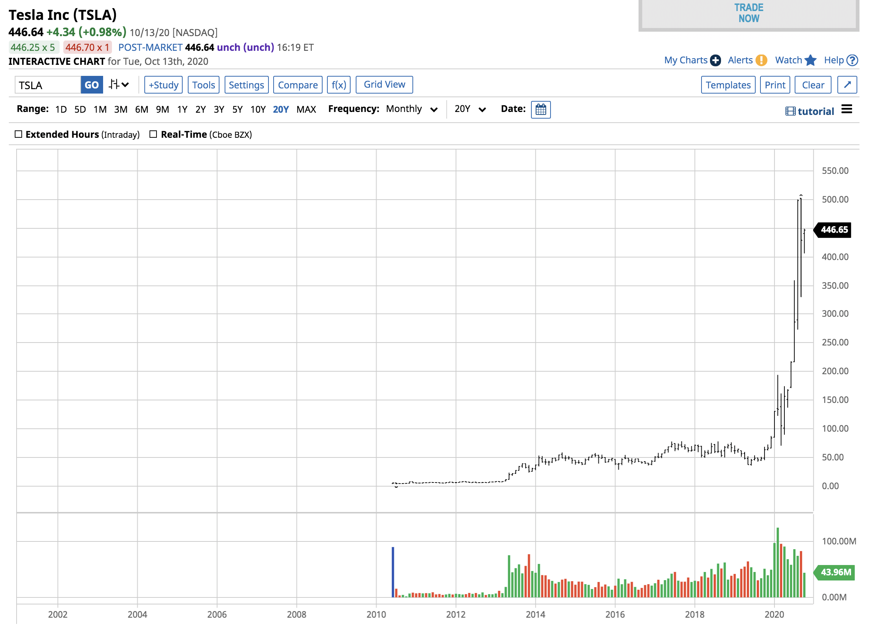
Task: Click the Clear button
Action: pyautogui.click(x=813, y=85)
